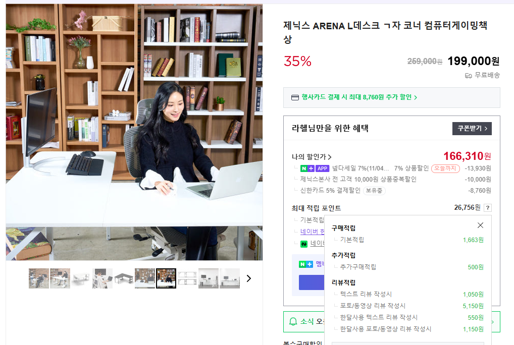The width and height of the screenshot is (514, 345).
Task: Select the last visible product thumbnail
Action: tap(230, 278)
